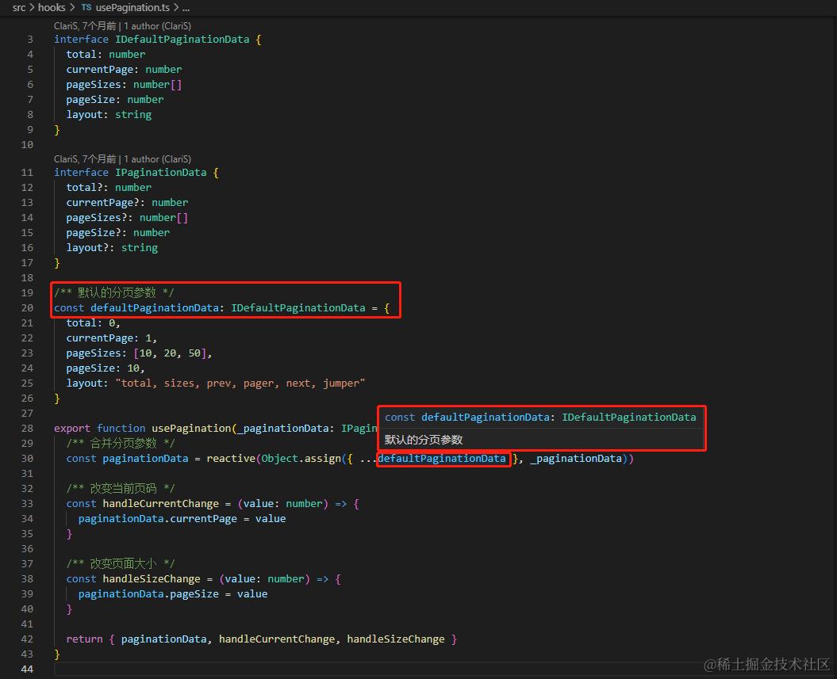Click the 'total: number' property on line 4
837x679 pixels.
(x=106, y=55)
